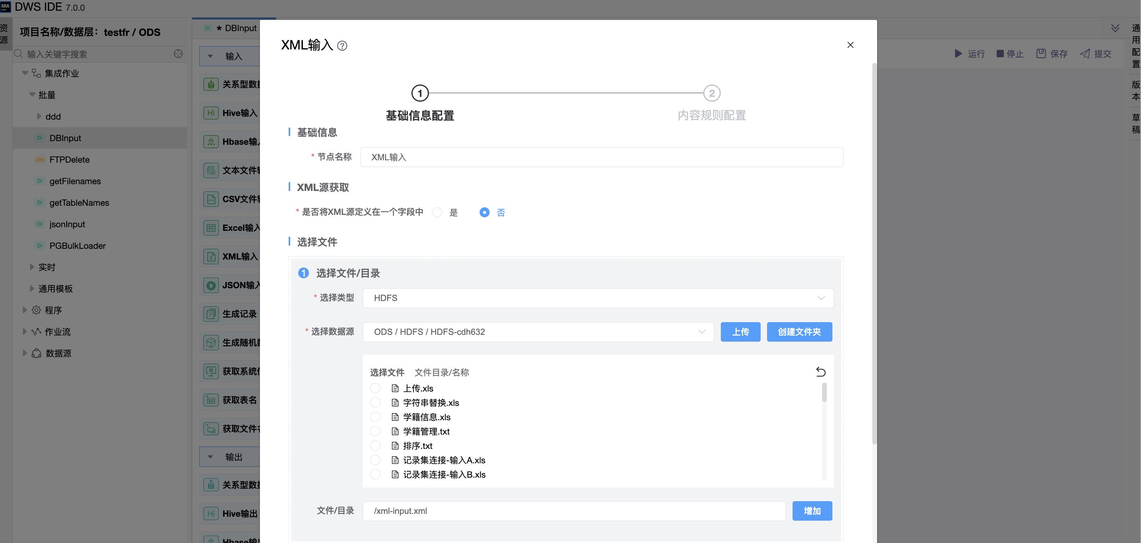Open the 选择类型 HDFS dropdown

click(598, 298)
